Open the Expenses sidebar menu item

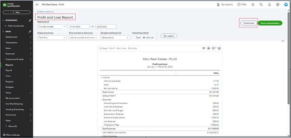pos(10,54)
